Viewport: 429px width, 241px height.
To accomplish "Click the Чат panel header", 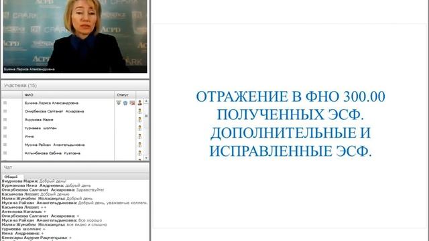I will (x=75, y=167).
